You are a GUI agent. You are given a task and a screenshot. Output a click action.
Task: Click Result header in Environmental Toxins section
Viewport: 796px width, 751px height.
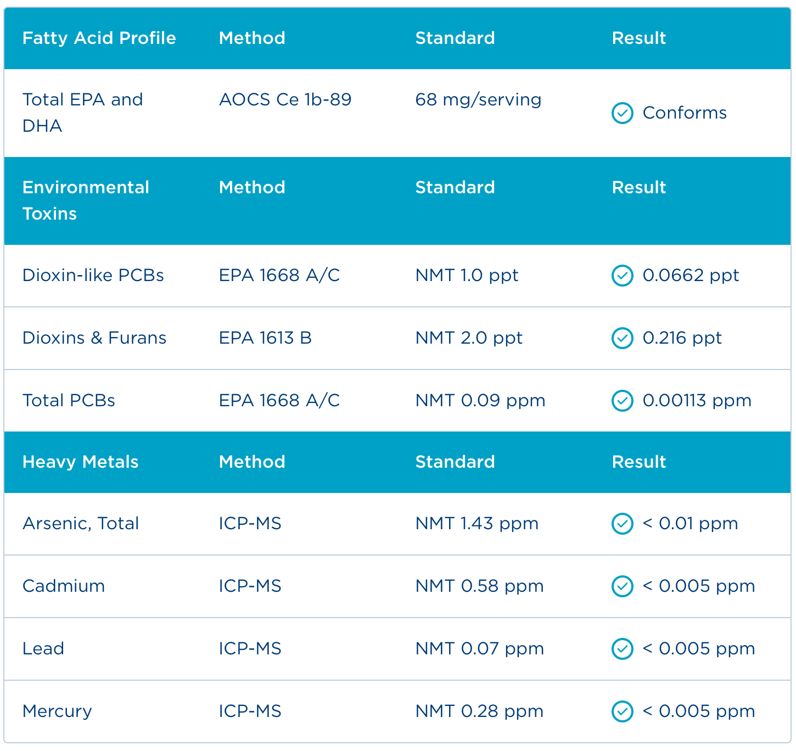tap(639, 187)
